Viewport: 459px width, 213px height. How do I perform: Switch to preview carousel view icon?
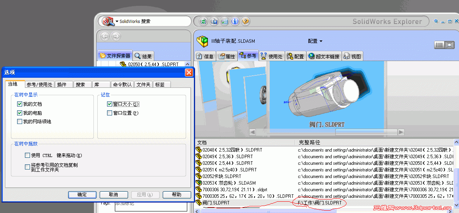click(x=449, y=45)
